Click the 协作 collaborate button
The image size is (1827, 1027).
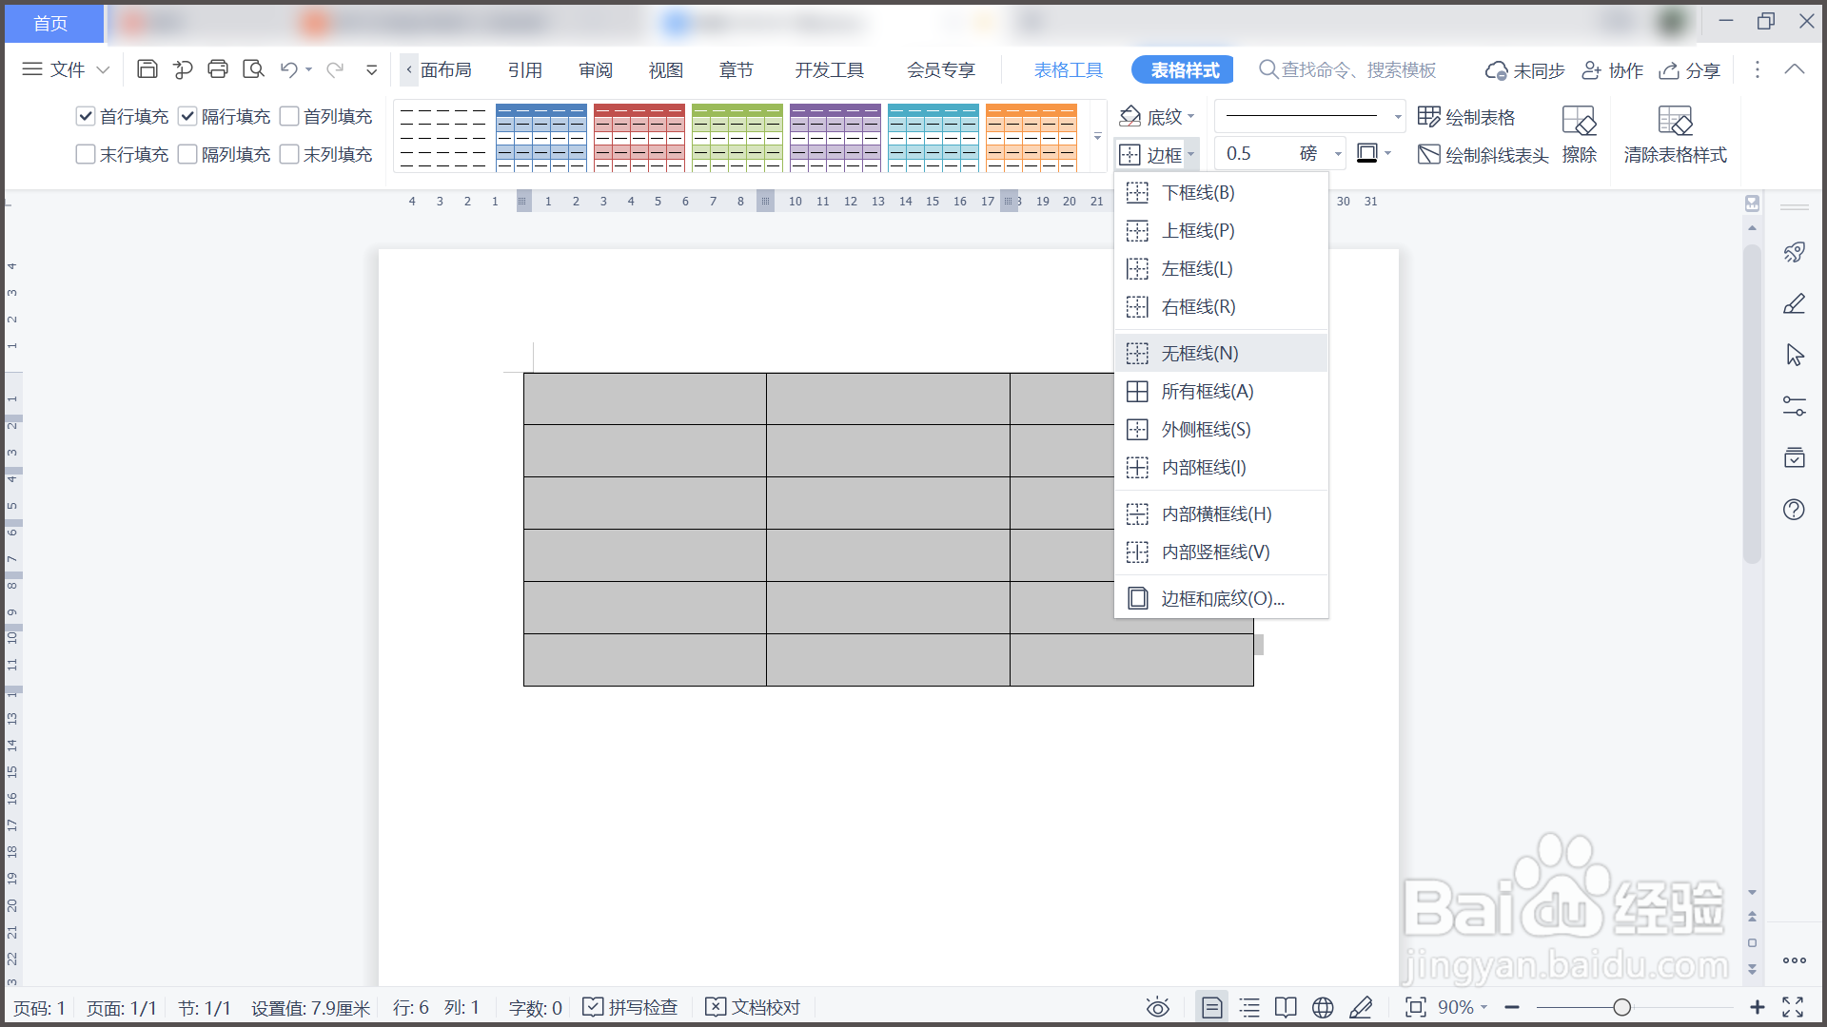1612,70
